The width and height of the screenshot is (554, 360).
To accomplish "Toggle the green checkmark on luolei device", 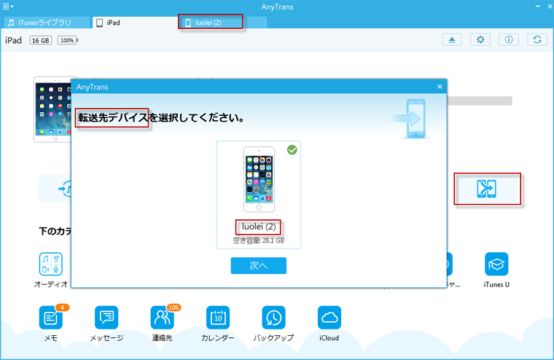I will tap(292, 150).
